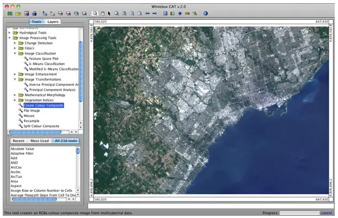The image size is (338, 218).
Task: Select Adaptive Filter in the tools list
Action: click(x=22, y=154)
